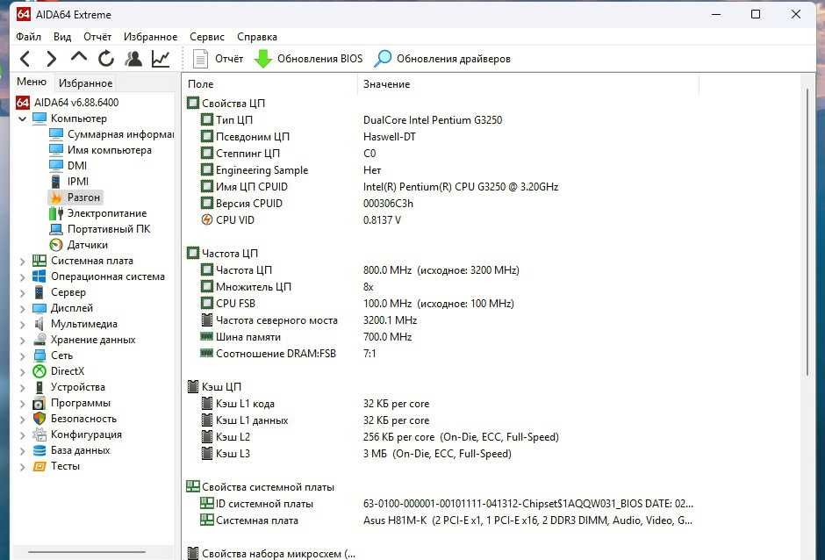Screen dimensions: 825x560
Task: Click the vertical scrollbar of the details pane
Action: 807,232
